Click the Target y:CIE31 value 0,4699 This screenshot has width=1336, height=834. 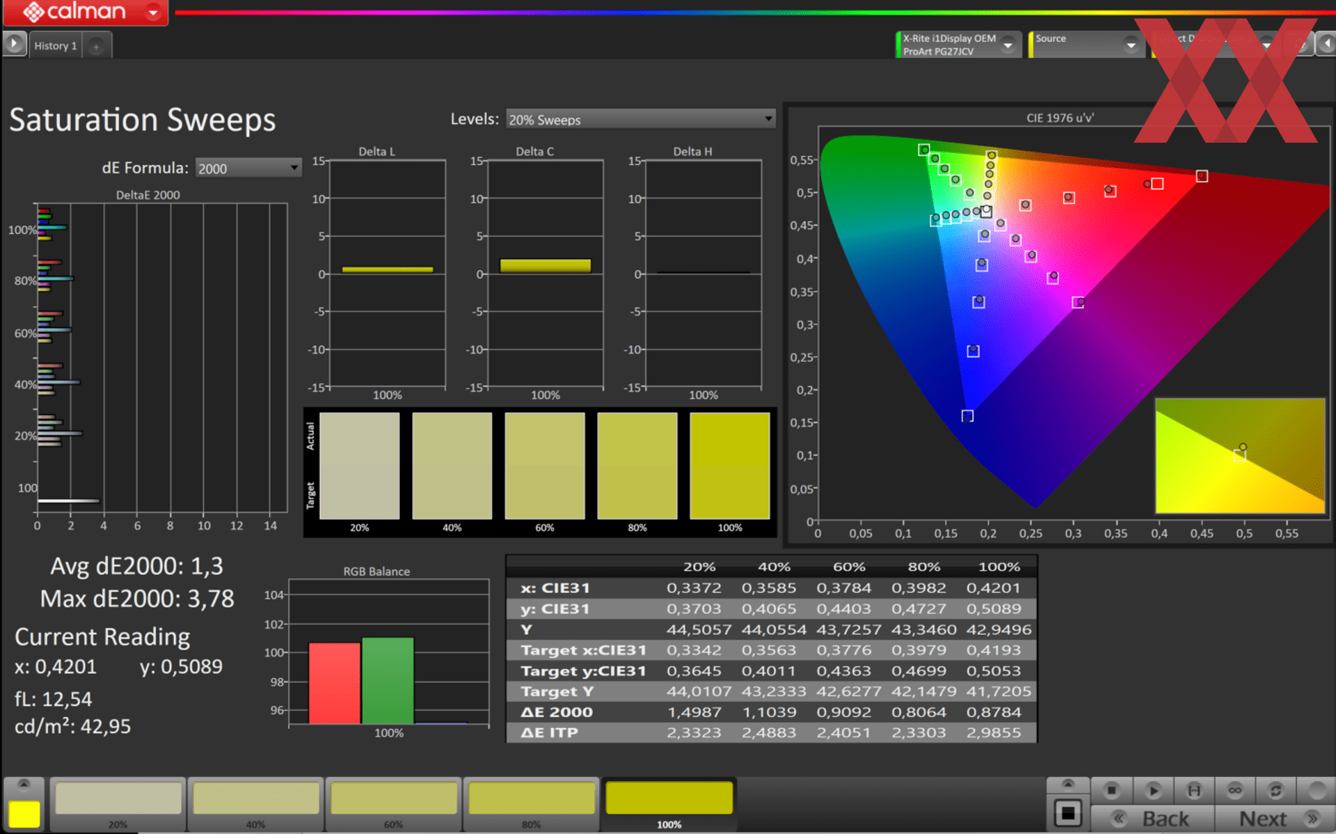[918, 671]
